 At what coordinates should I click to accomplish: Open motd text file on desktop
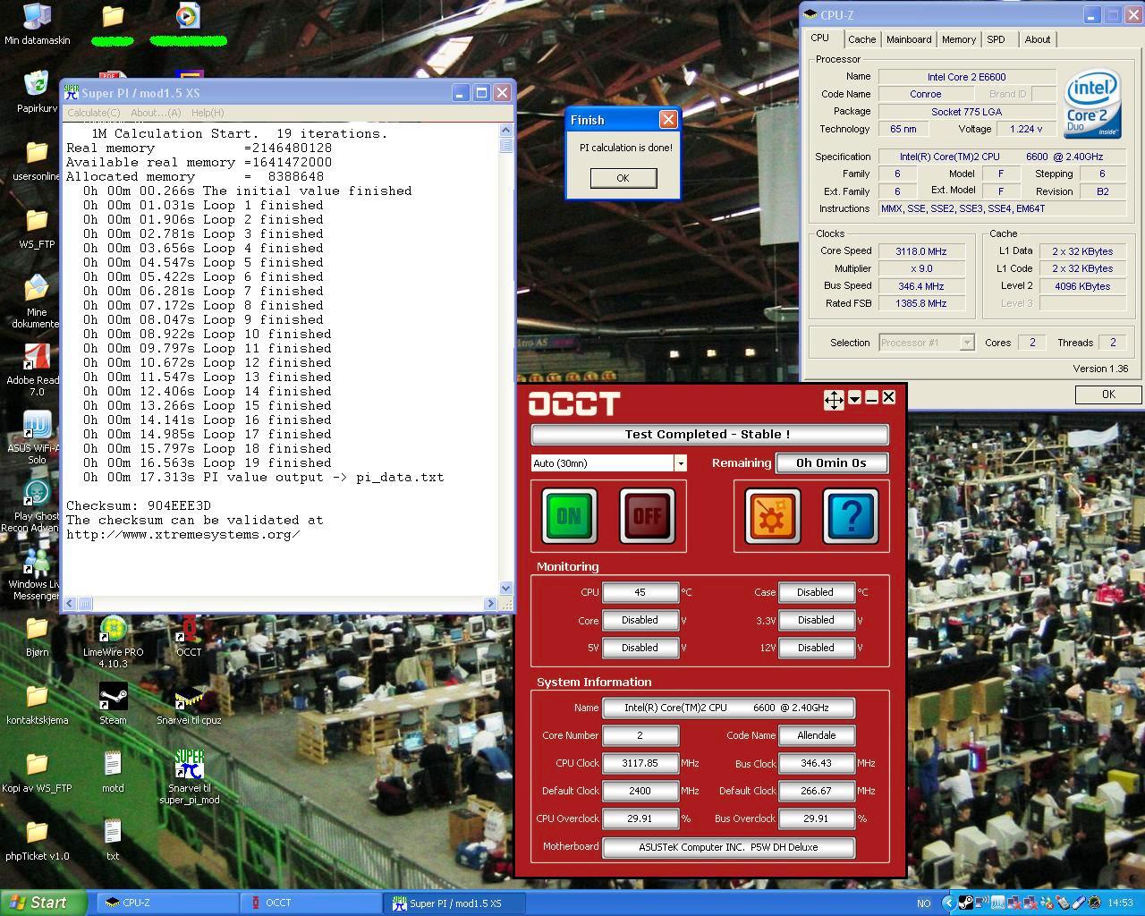coord(113,772)
